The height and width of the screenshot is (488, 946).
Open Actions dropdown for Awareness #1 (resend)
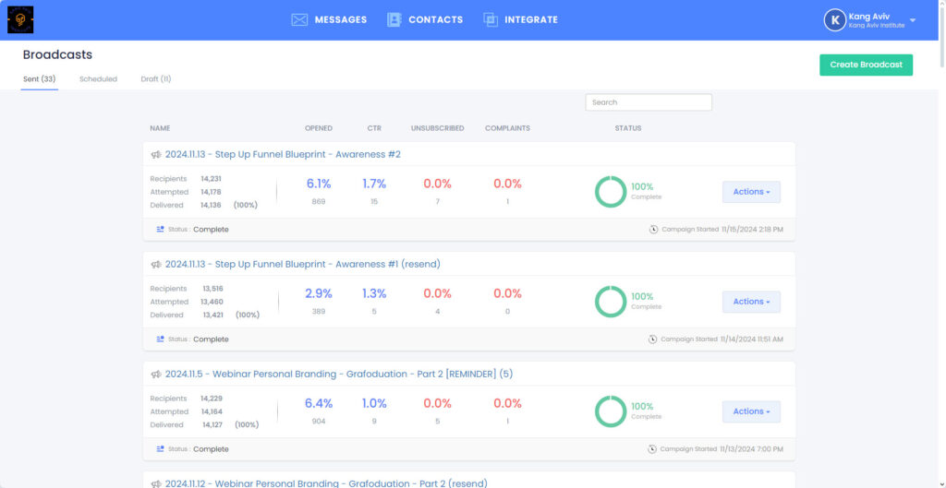pos(751,302)
